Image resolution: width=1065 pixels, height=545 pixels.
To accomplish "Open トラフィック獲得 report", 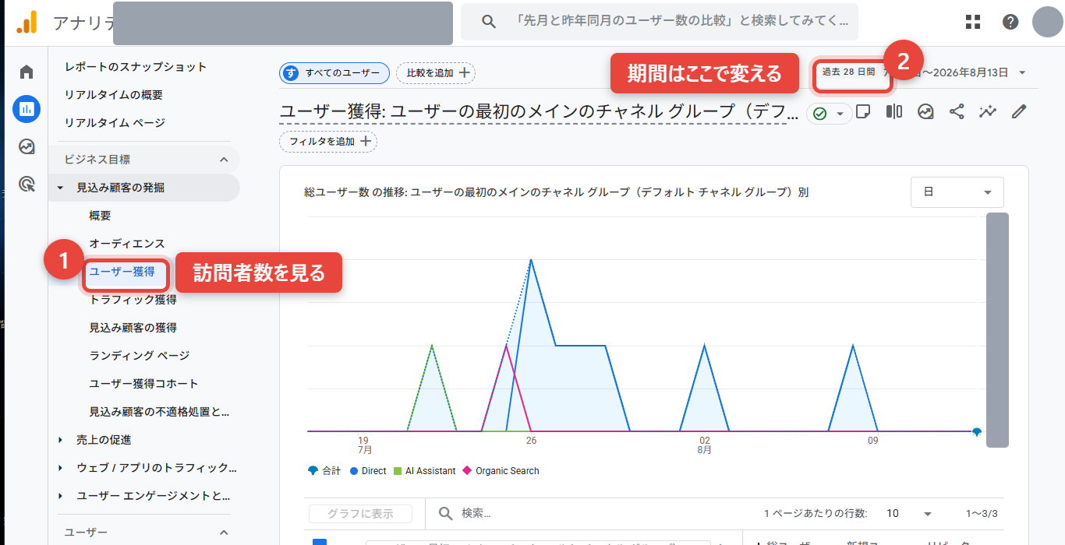I will 133,300.
